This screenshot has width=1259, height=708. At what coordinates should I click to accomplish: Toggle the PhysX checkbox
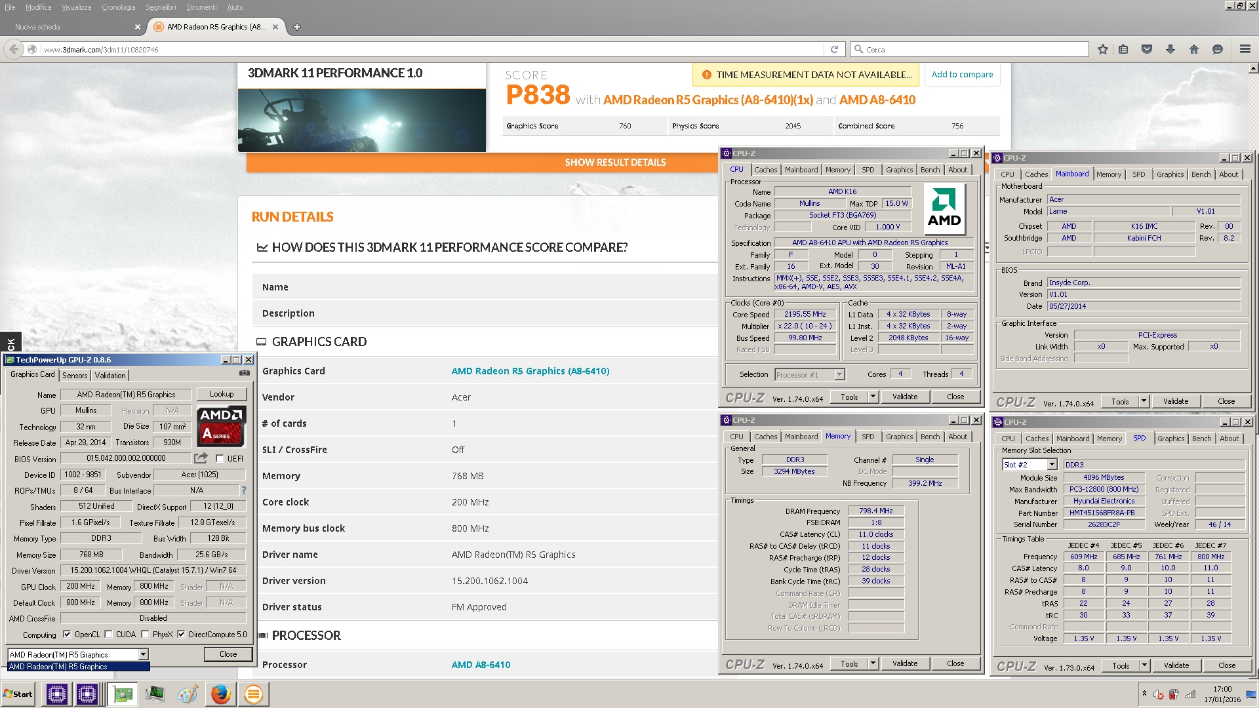(x=145, y=634)
